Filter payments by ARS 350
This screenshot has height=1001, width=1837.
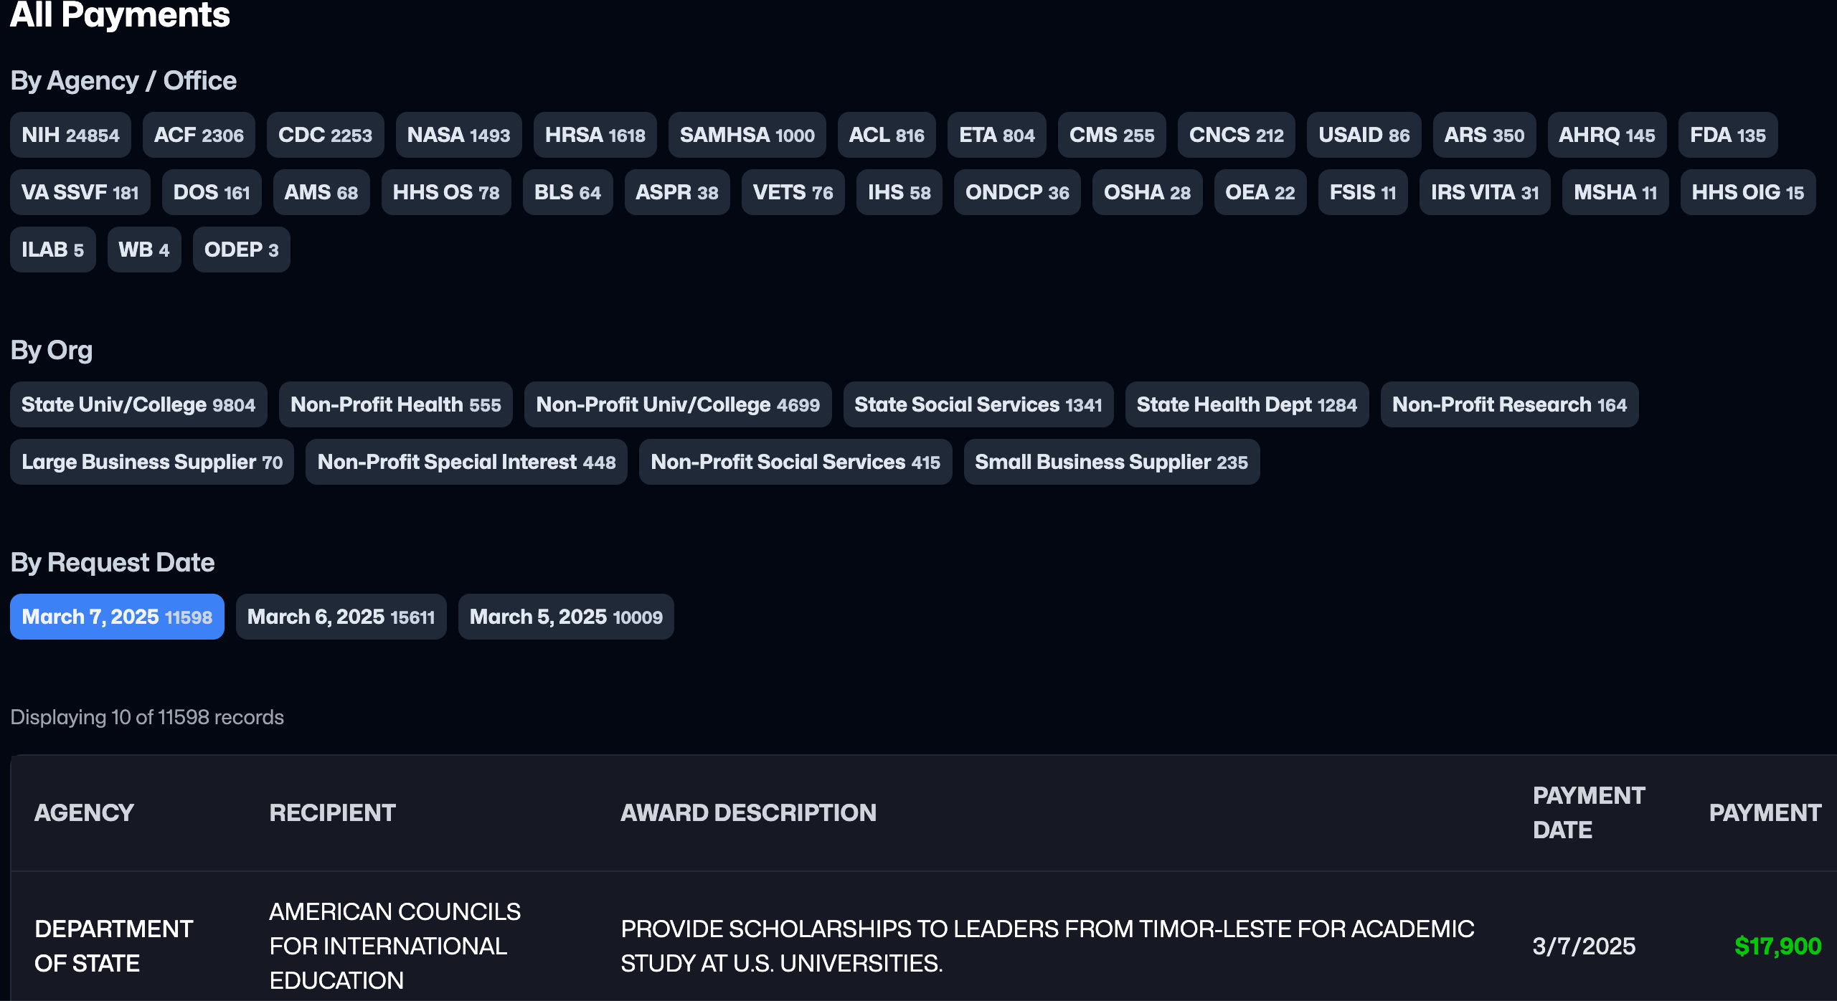pos(1484,135)
